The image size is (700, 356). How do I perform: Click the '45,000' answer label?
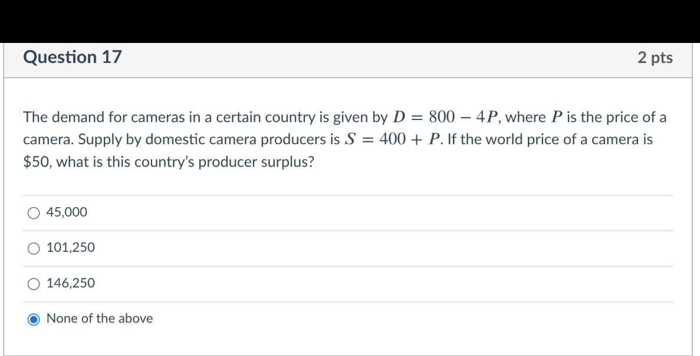point(67,212)
